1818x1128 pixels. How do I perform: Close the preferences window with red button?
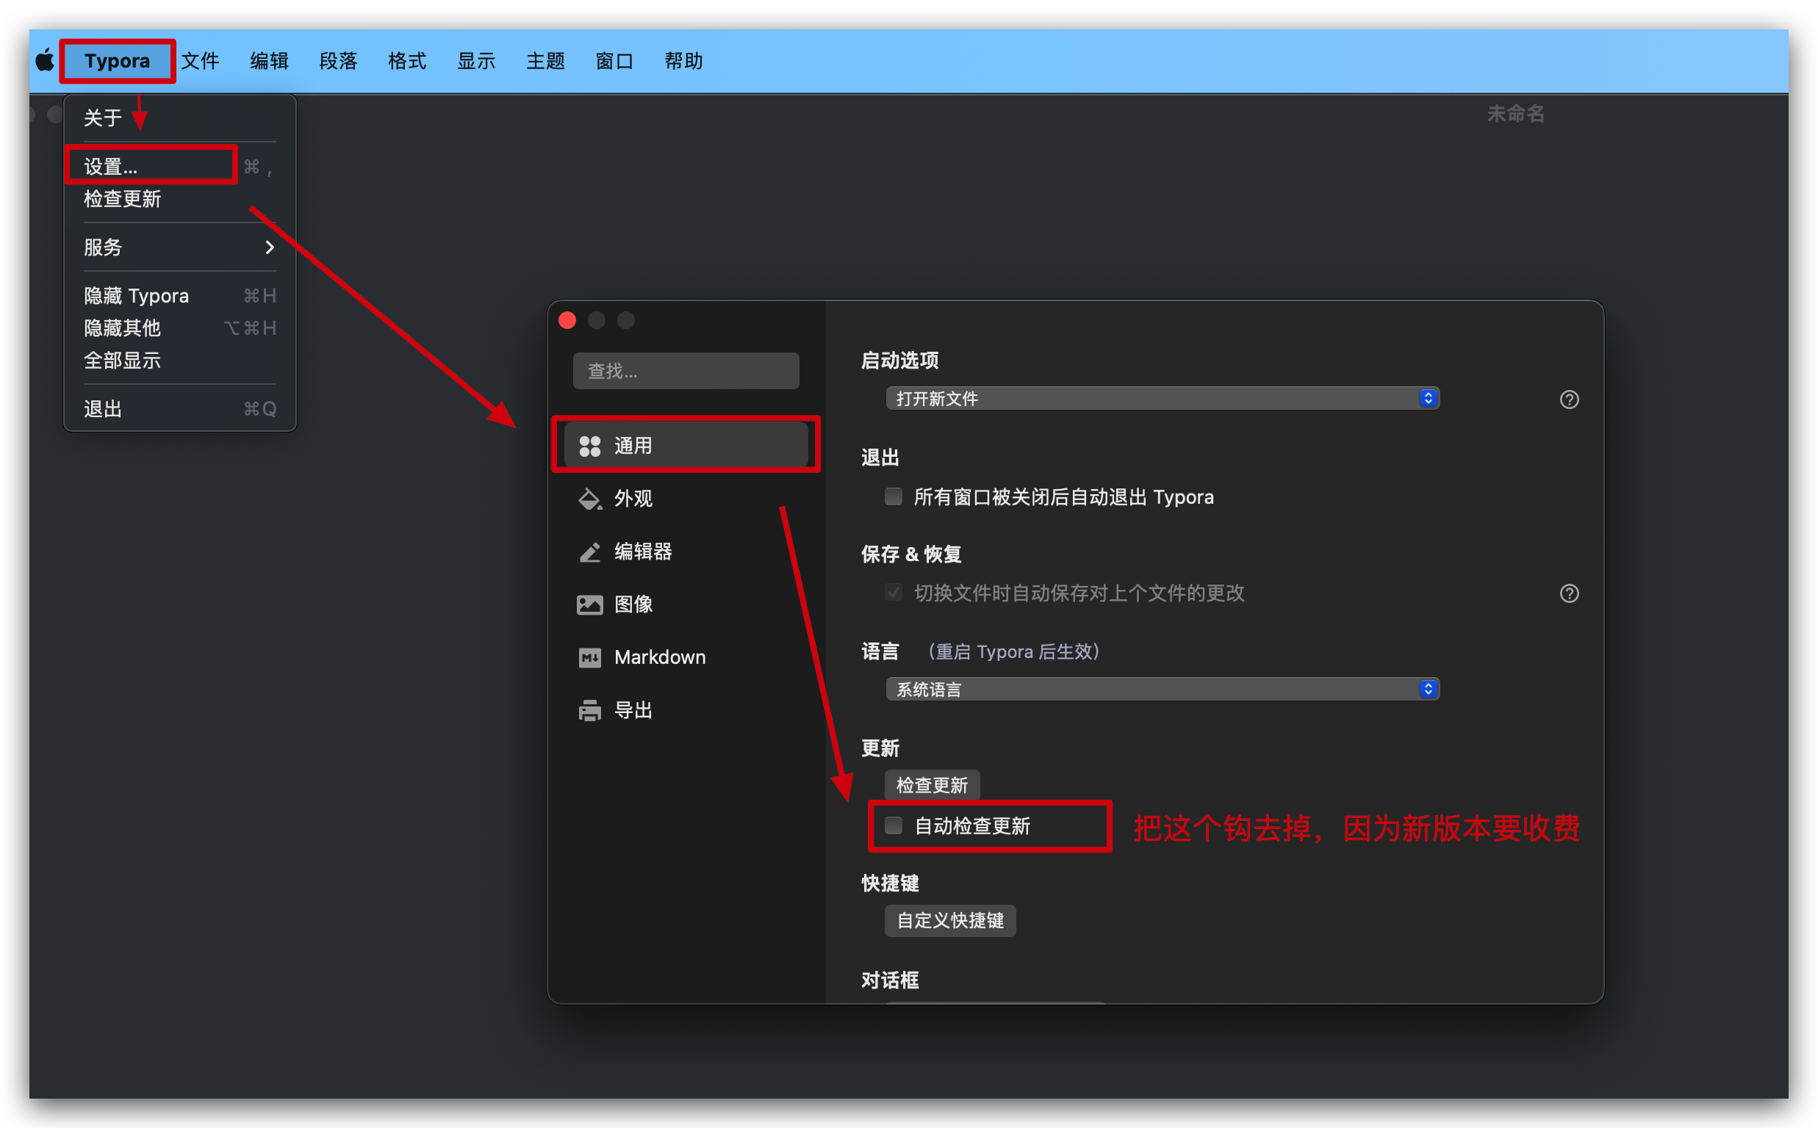point(567,320)
